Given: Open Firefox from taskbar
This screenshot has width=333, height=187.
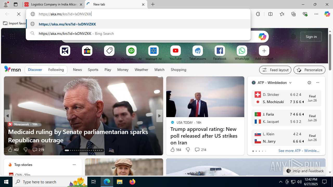Looking at the screenshot, I should [132, 182].
